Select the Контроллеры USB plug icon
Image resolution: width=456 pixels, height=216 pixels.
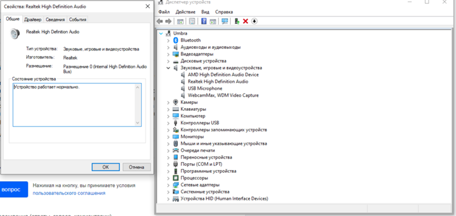[176, 123]
